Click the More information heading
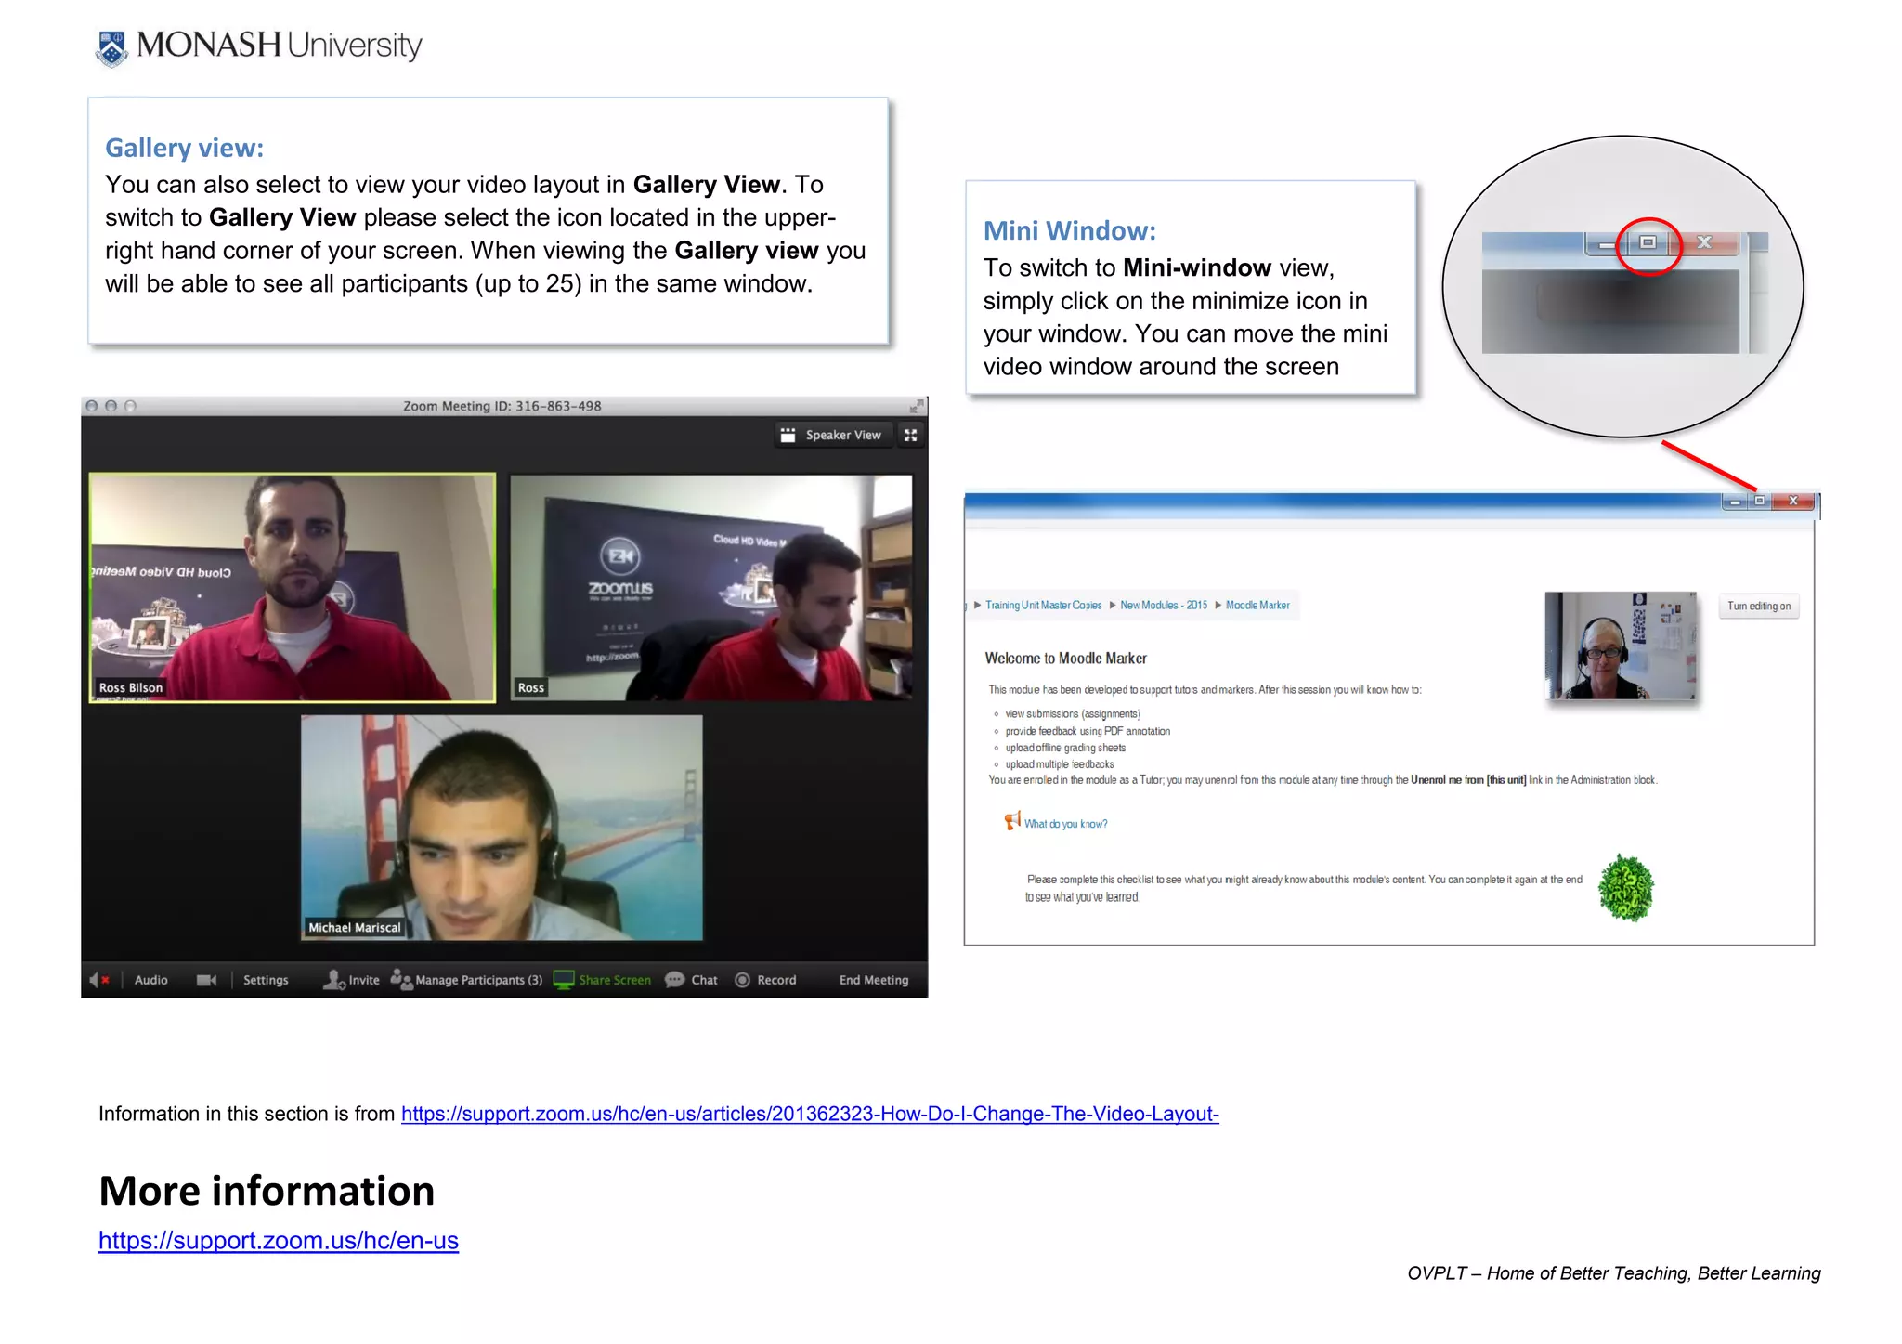The height and width of the screenshot is (1344, 1902). pyautogui.click(x=267, y=1191)
